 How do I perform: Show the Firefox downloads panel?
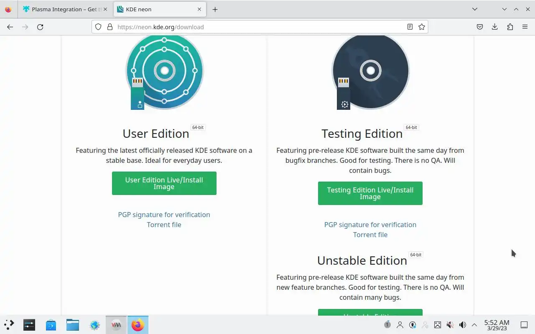[x=495, y=27]
